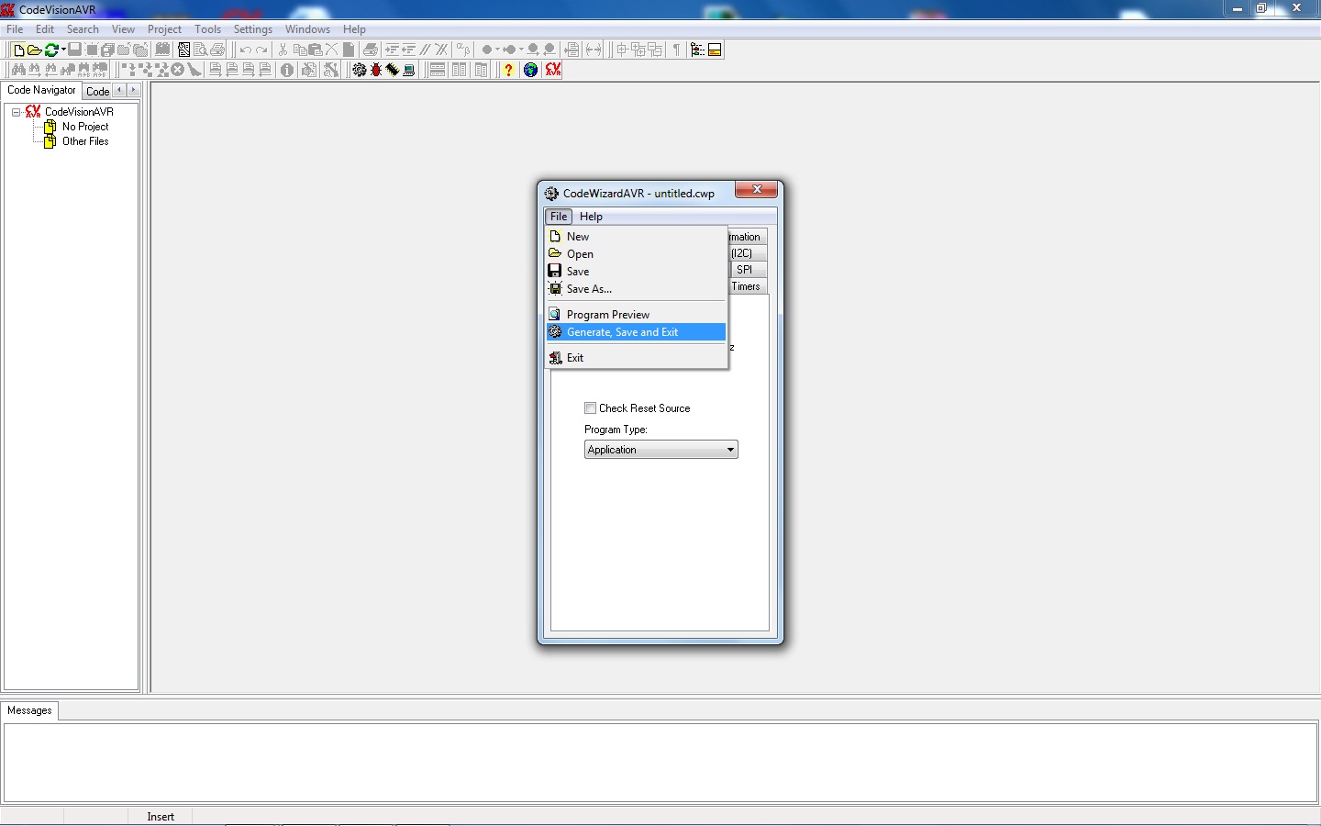
Task: Open the Program Type dropdown
Action: click(730, 450)
